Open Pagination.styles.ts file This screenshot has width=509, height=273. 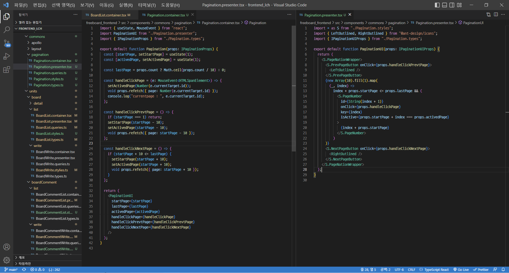click(x=49, y=79)
